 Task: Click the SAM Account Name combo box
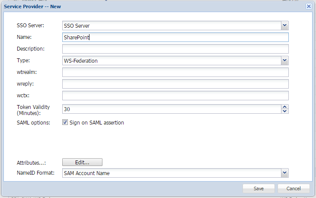point(171,173)
